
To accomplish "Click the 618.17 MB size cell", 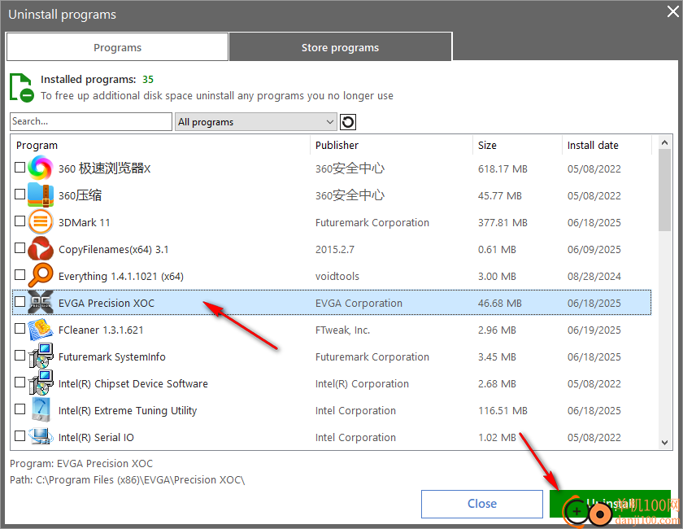I will click(502, 168).
